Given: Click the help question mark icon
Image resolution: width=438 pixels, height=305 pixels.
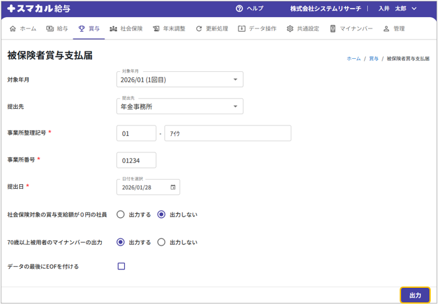Looking at the screenshot, I should [239, 9].
